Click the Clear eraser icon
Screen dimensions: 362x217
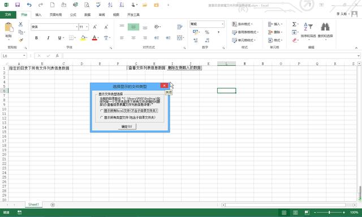(294, 40)
